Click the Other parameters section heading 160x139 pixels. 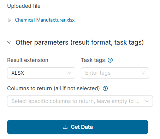click(x=79, y=42)
